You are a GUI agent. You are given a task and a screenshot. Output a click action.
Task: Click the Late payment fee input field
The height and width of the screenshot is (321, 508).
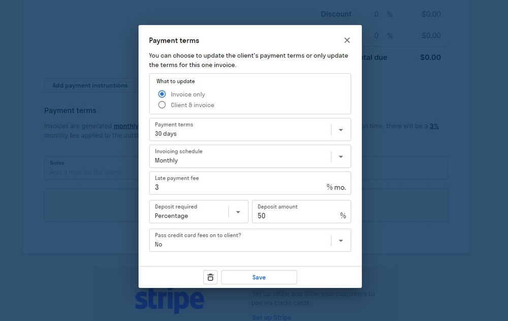250,183
